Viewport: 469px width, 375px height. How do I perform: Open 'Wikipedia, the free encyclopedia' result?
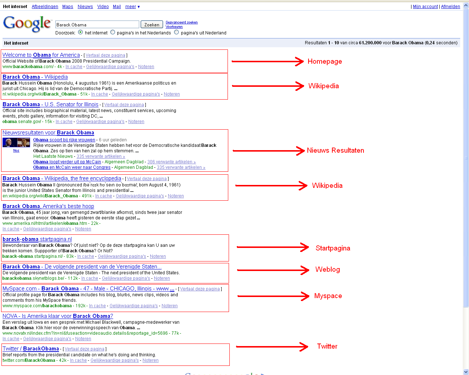tap(62, 178)
